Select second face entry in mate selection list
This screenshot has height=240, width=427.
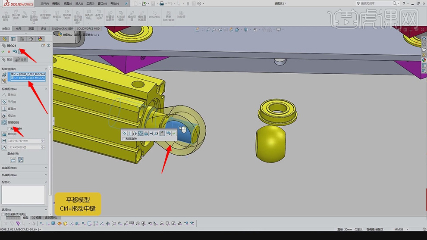pyautogui.click(x=28, y=78)
